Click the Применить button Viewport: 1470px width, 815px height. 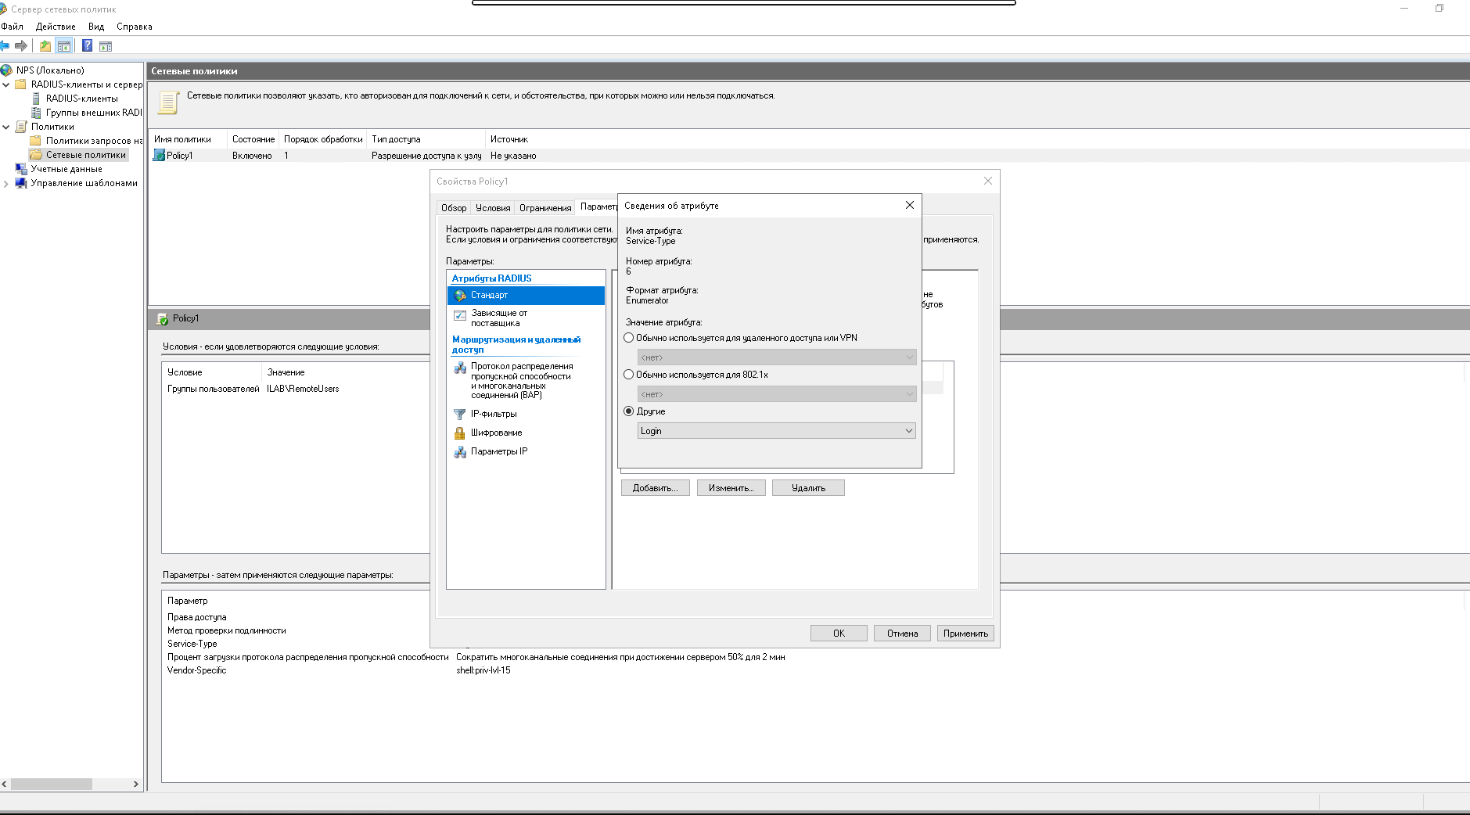(965, 634)
